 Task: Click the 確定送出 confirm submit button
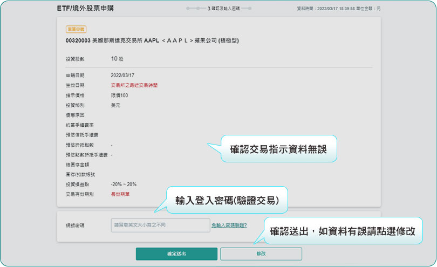[x=176, y=254]
